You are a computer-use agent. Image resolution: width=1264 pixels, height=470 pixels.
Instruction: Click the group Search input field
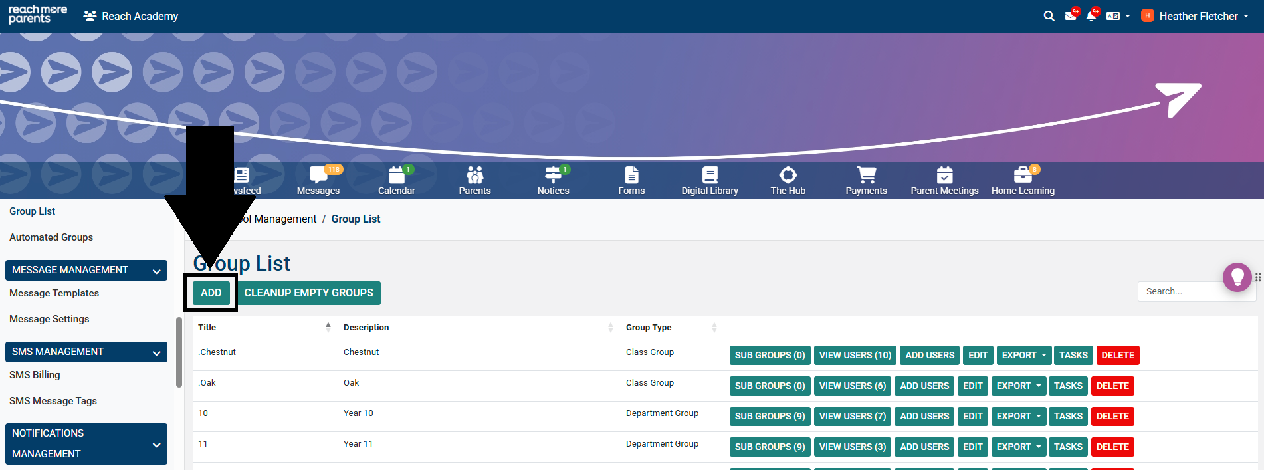[x=1180, y=291]
